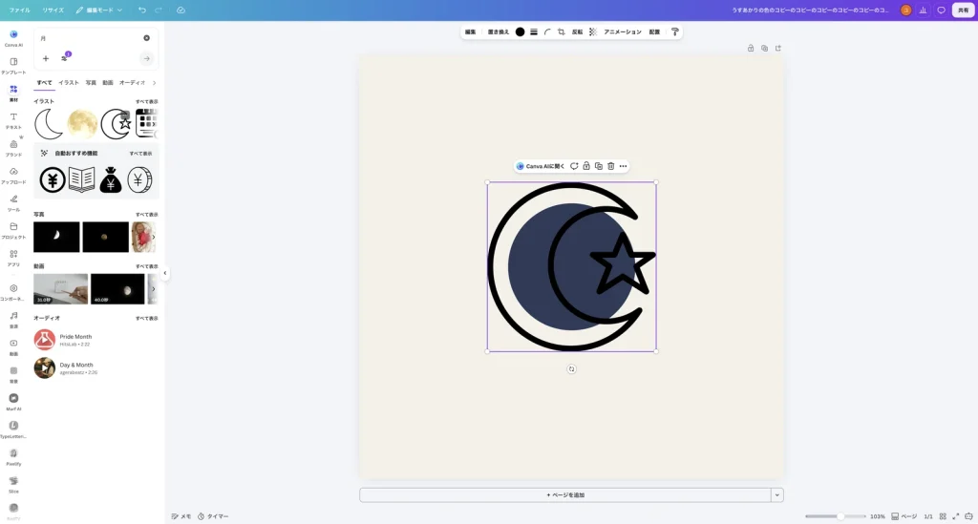
Task: Open the comments speech bubble in top bar
Action: click(941, 10)
